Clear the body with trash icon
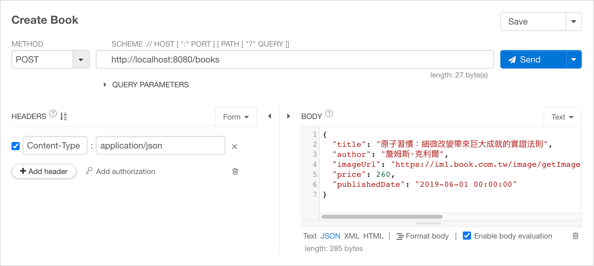 (576, 236)
